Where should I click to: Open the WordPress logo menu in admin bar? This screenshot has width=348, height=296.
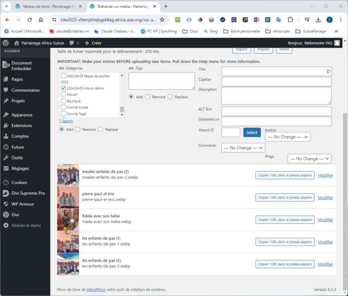tap(5, 43)
